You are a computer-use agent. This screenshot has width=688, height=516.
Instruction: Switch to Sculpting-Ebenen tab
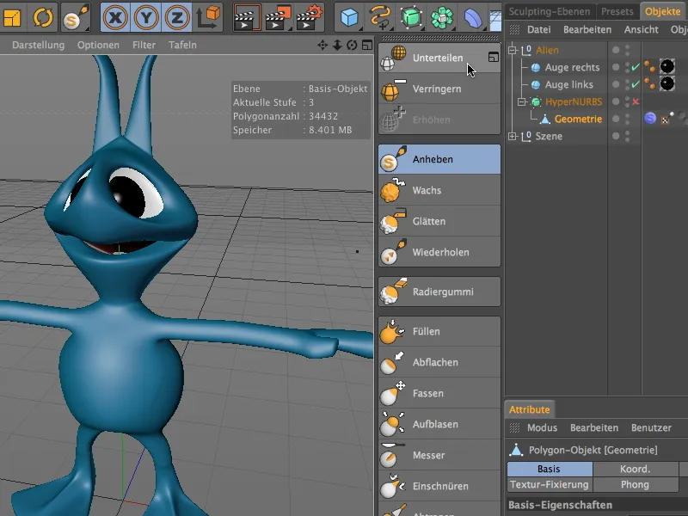point(550,11)
